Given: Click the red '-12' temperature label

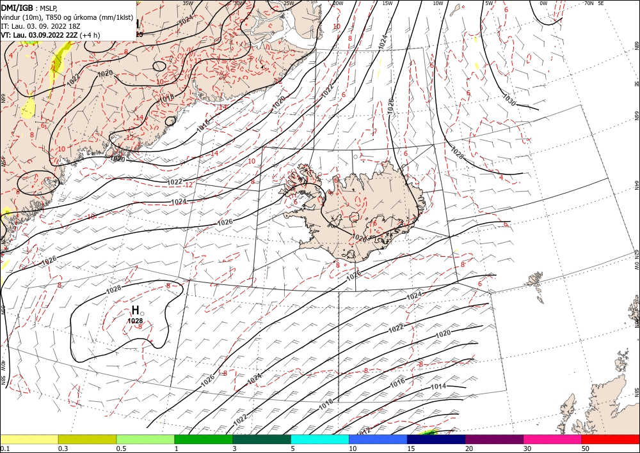Looking at the screenshot, I should click(188, 185).
